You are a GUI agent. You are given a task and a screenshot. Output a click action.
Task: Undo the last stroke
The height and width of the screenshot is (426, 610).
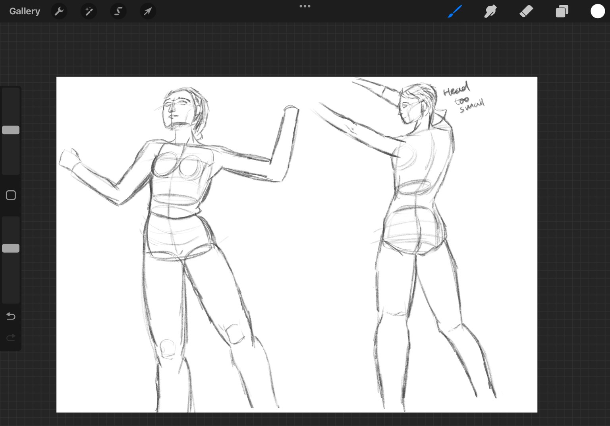pos(11,316)
